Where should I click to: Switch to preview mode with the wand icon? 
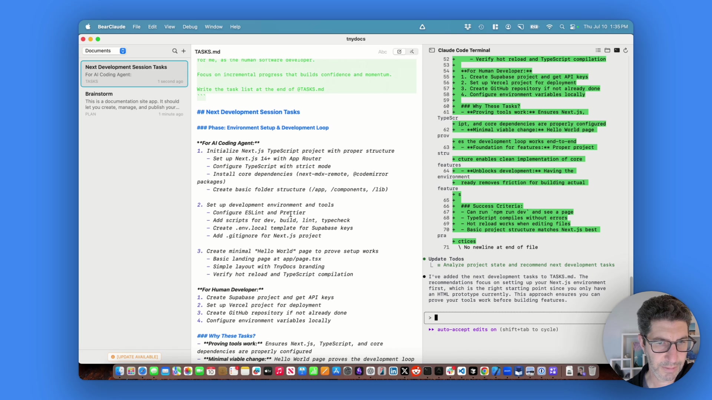click(412, 52)
